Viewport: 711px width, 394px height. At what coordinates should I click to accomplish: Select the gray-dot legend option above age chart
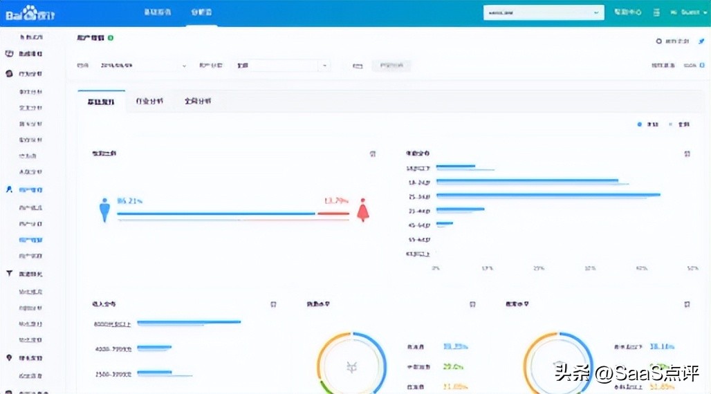[679, 124]
